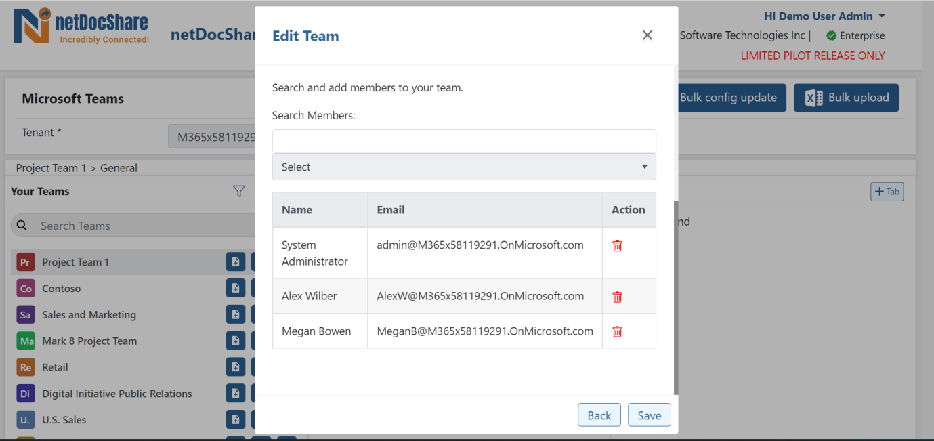Delete System Administrator from the team

point(617,246)
